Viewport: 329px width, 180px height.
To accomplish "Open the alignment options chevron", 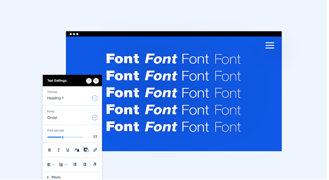I will (x=53, y=165).
